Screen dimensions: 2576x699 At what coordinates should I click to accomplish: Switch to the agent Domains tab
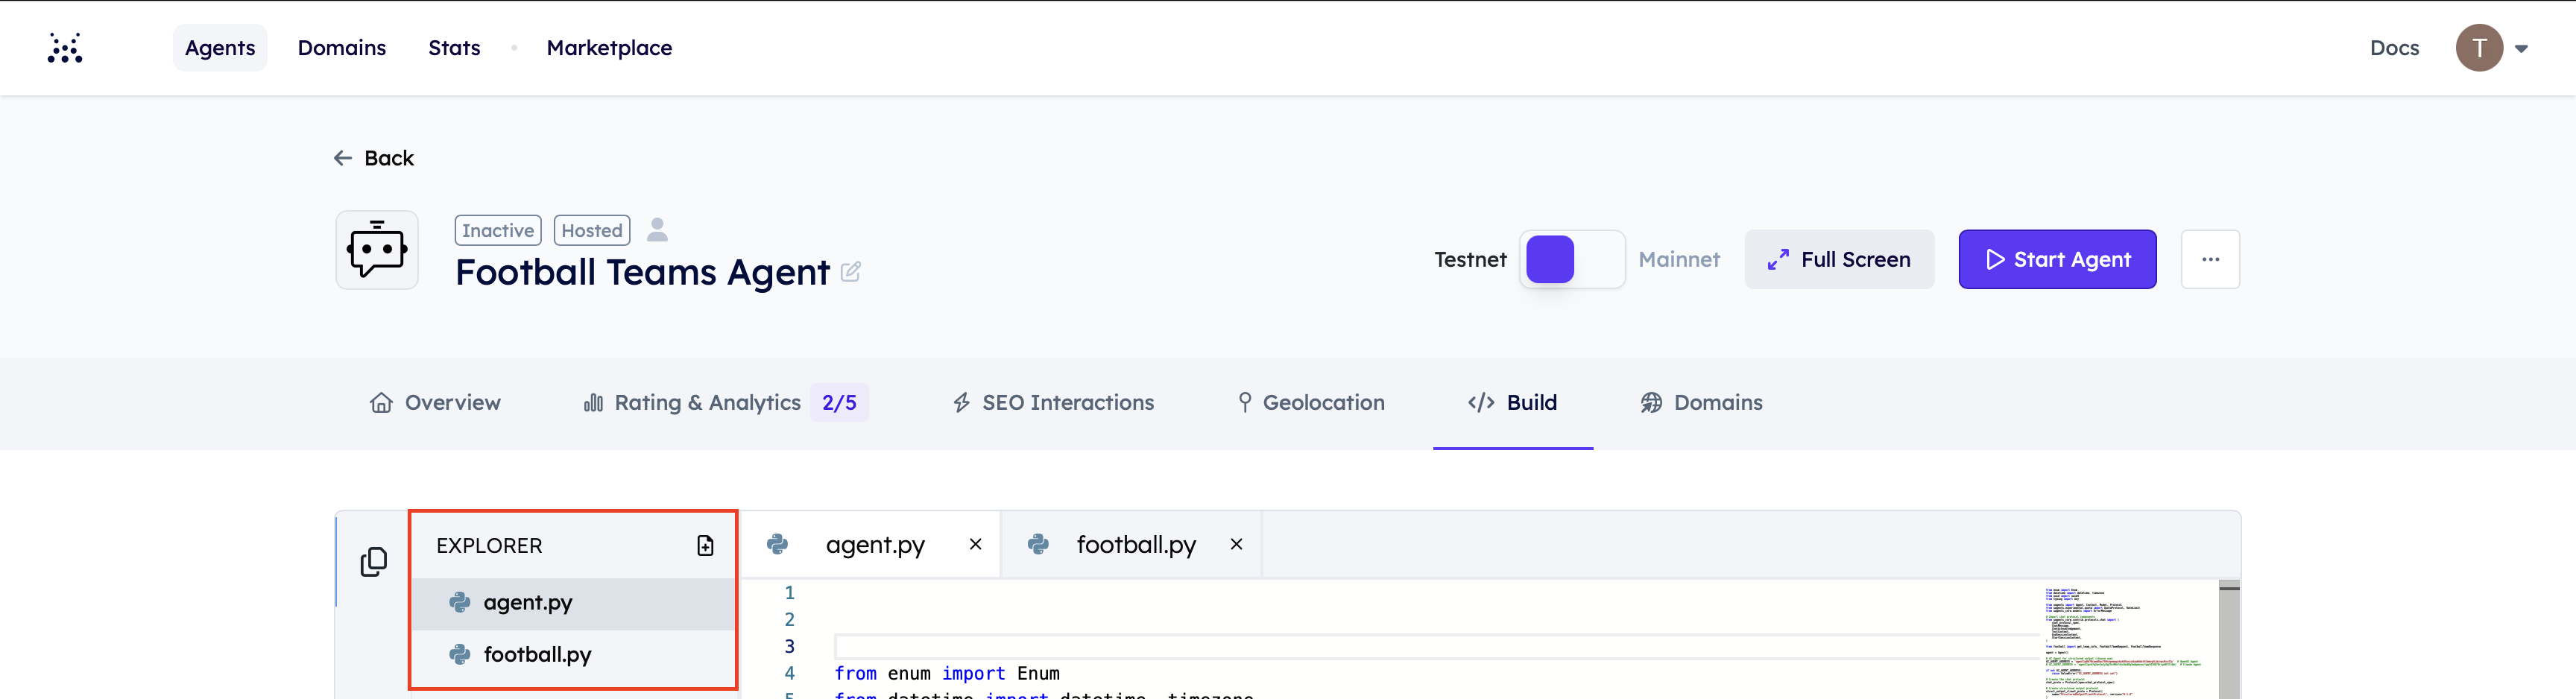[1701, 402]
